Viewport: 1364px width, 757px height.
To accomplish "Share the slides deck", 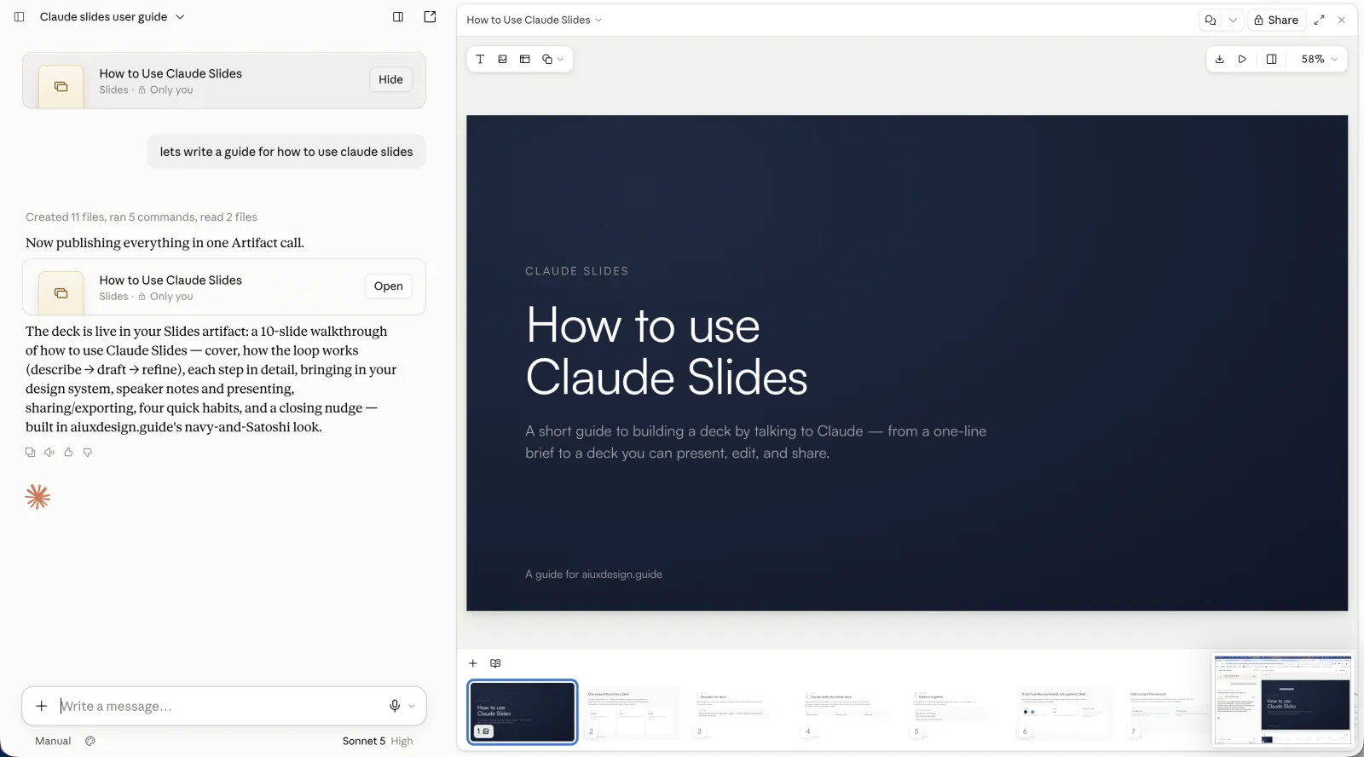I will pyautogui.click(x=1276, y=20).
